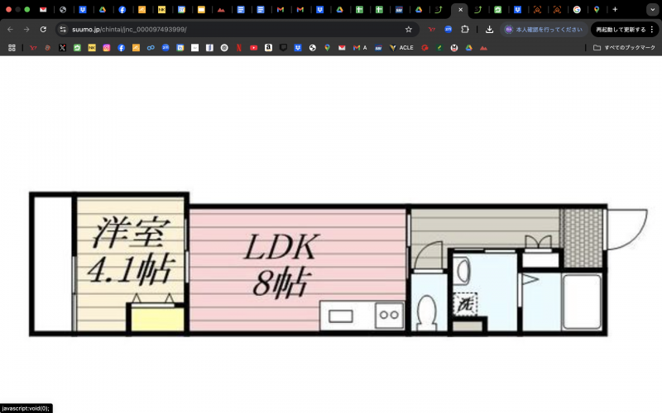Screen dimensions: 662x413
Task: Bookmark this page with the star icon
Action: tap(408, 29)
